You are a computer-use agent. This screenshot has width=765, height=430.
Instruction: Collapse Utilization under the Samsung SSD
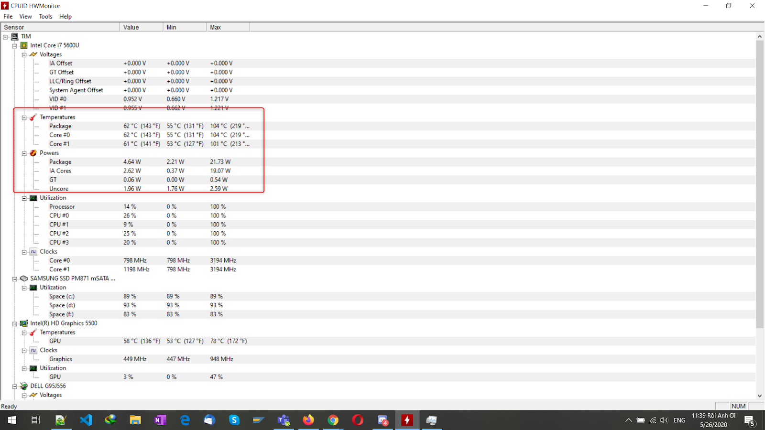24,287
